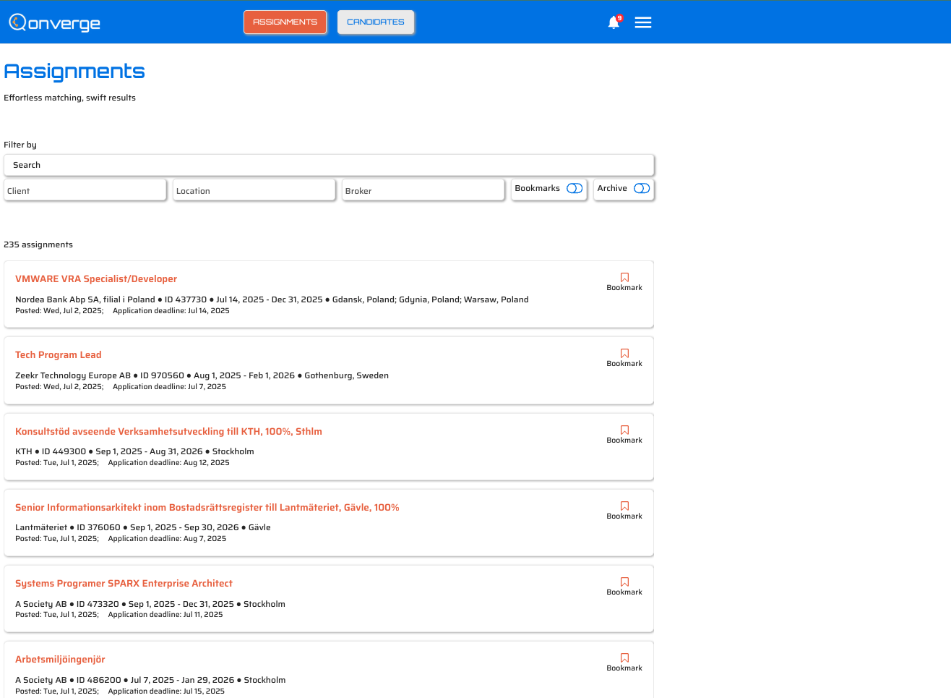Open the Arbetsmiljöingenjör assignment
951x698 pixels.
[60, 659]
